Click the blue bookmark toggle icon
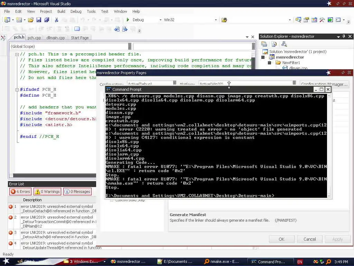 [77, 29]
